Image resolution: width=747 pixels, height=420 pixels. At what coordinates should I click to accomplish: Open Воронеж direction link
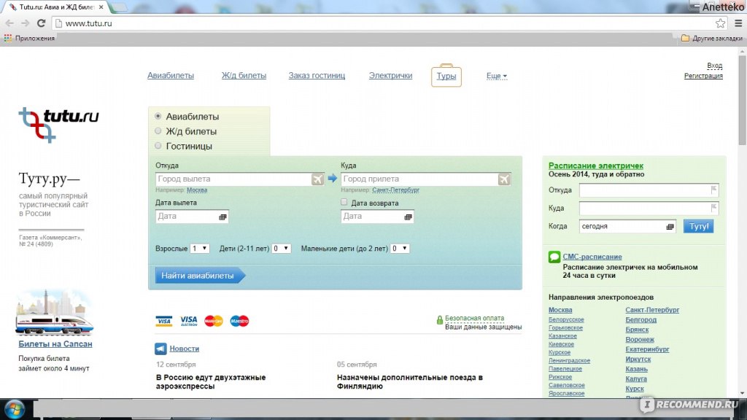point(640,340)
